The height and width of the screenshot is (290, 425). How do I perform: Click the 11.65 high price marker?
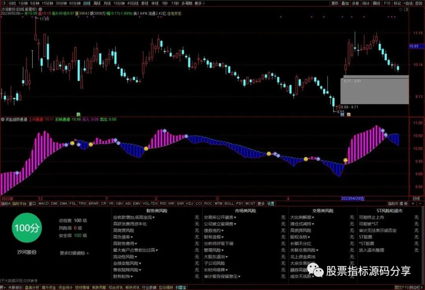click(44, 19)
